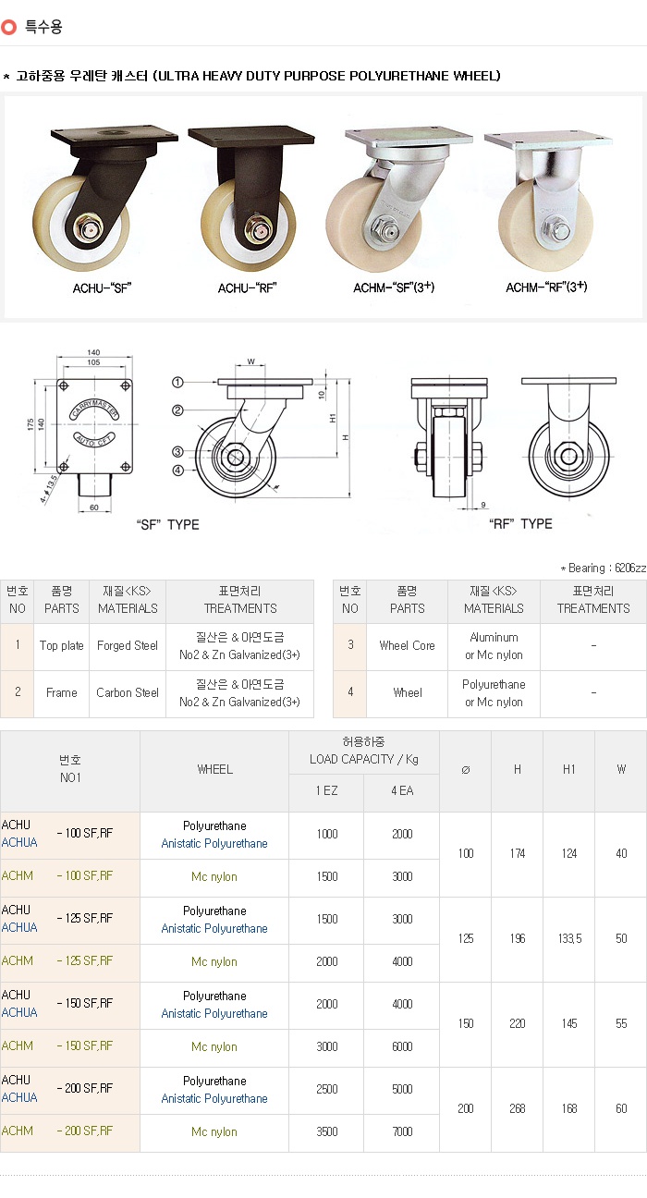Click the 번호 NO1 column header
Viewport: 647px width, 1198px height.
click(x=70, y=770)
